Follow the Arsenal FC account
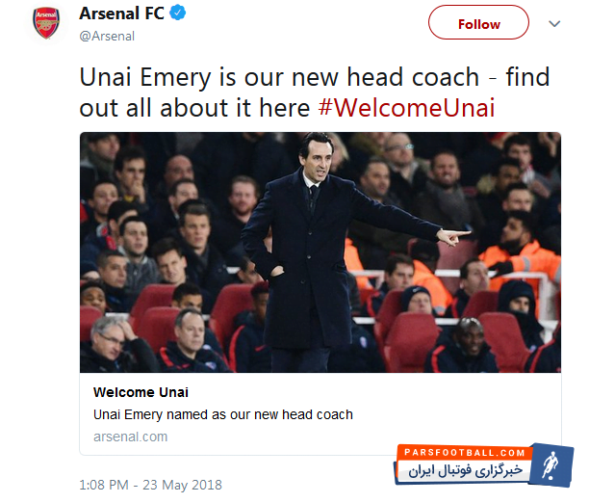Viewport: 589px width, 503px height. [x=478, y=23]
